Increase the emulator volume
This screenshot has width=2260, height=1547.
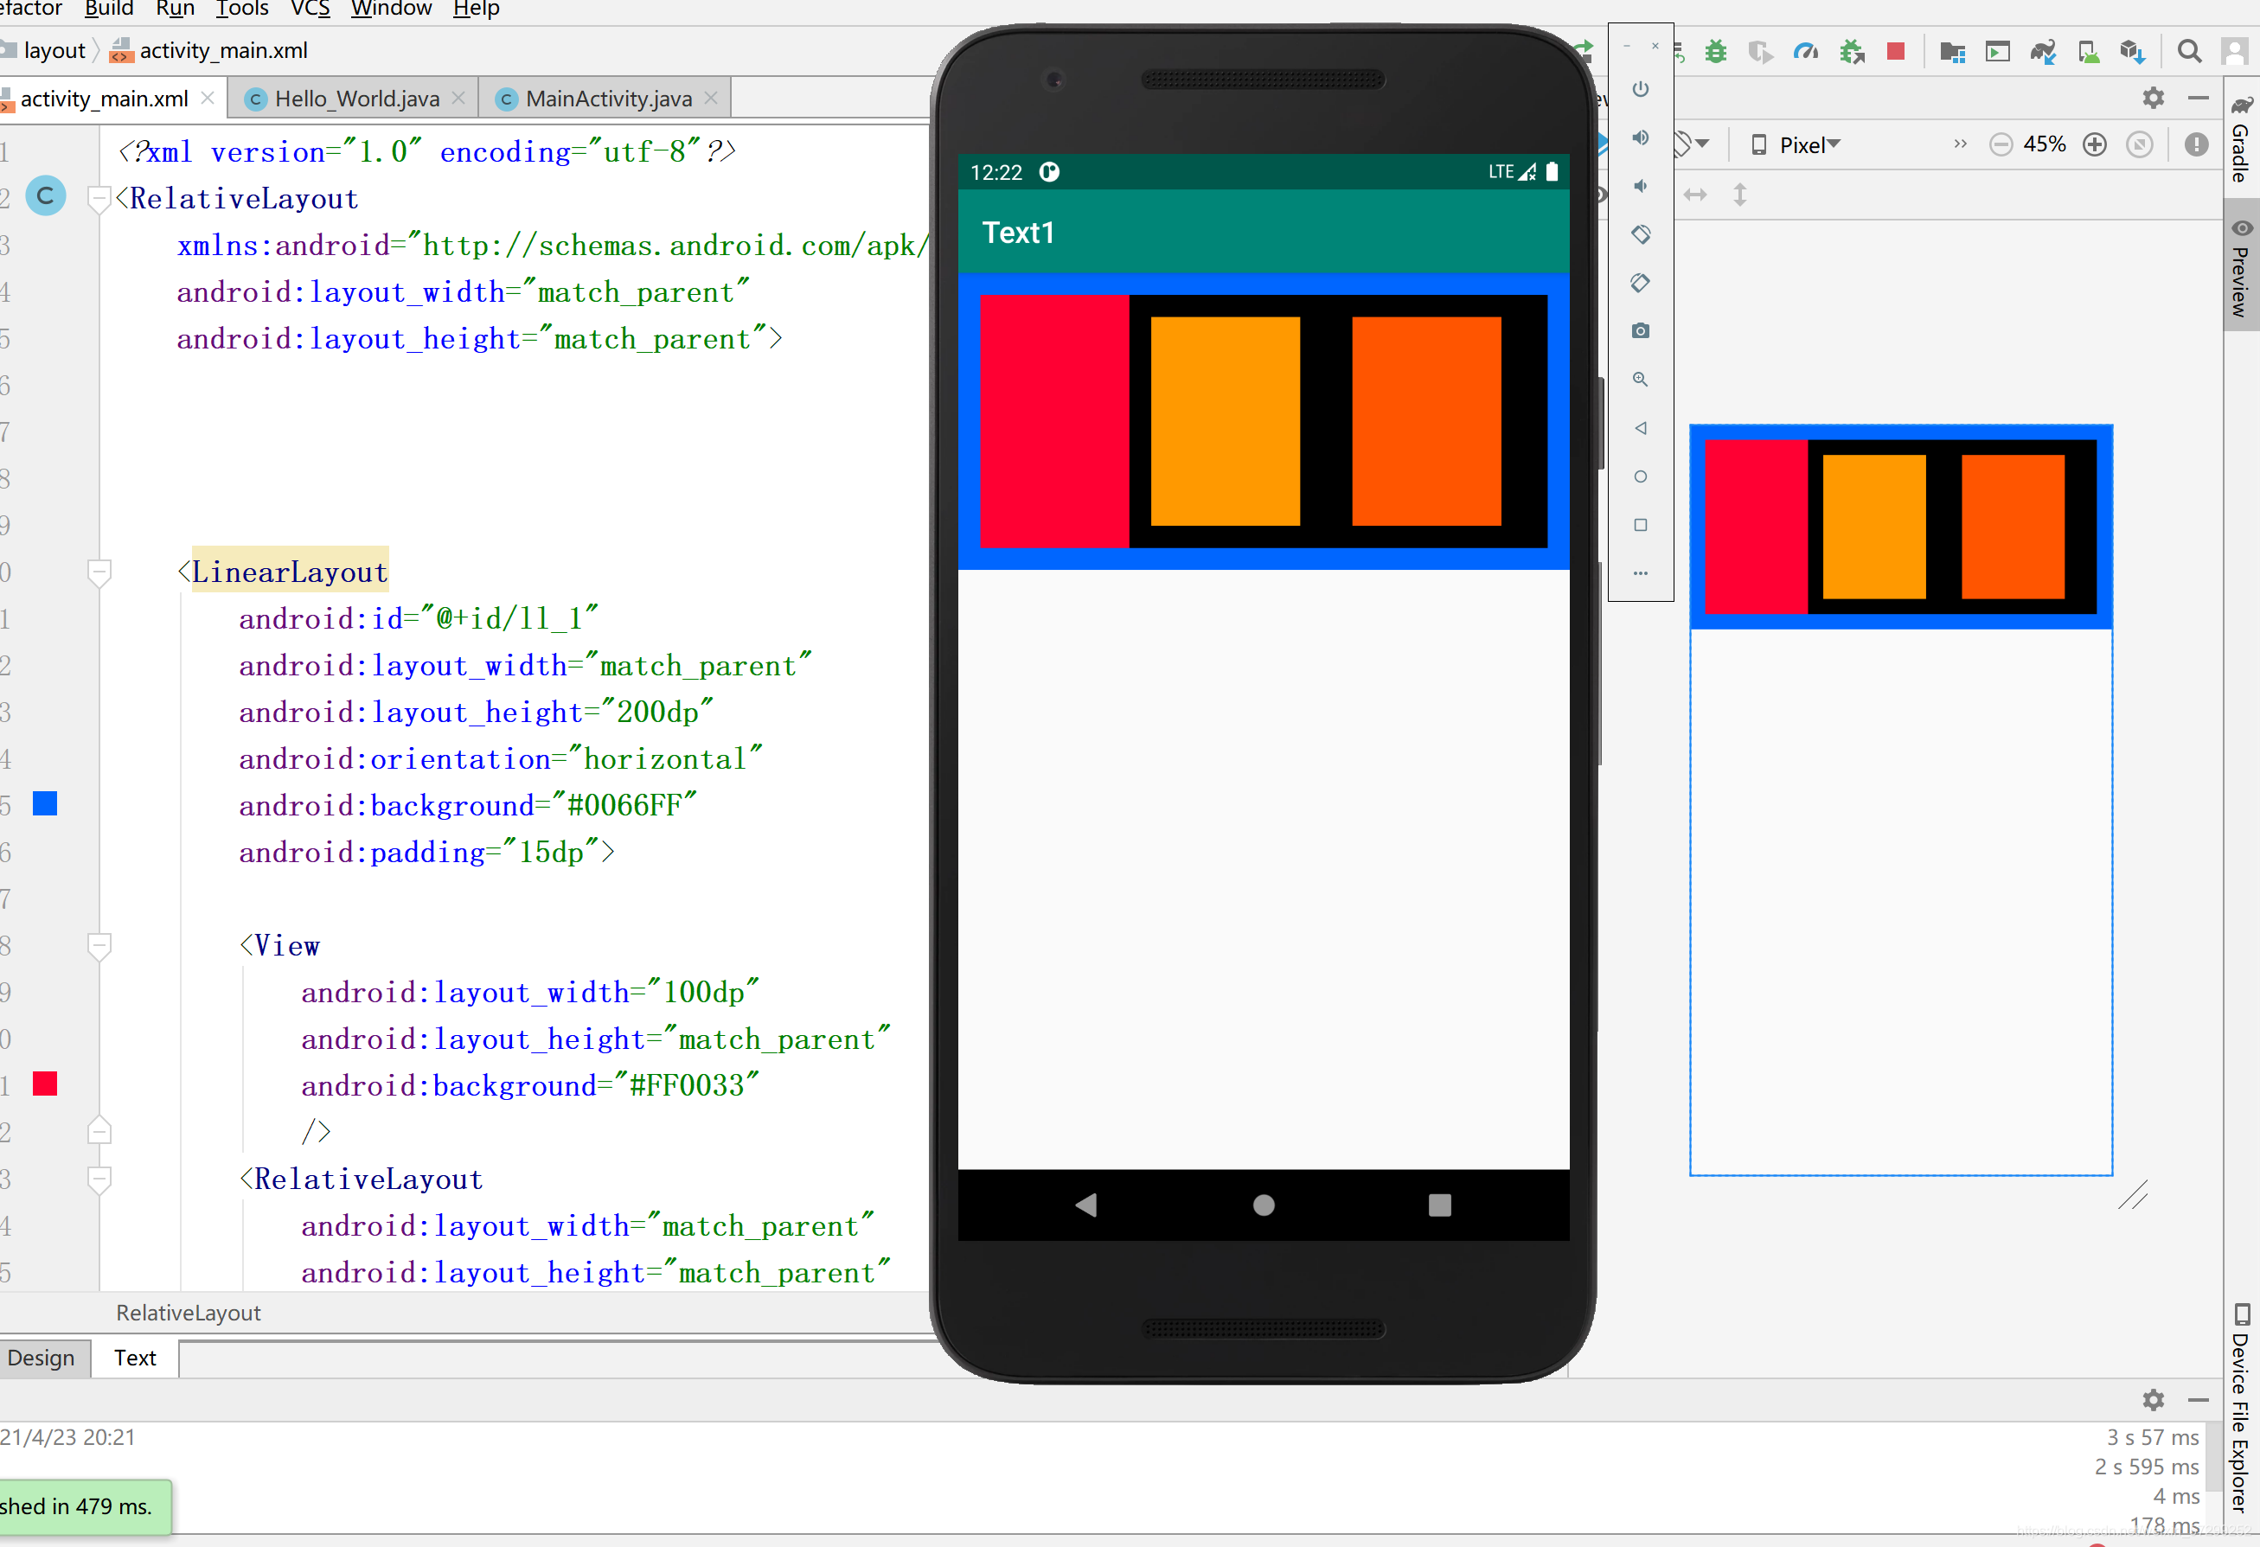[1642, 137]
